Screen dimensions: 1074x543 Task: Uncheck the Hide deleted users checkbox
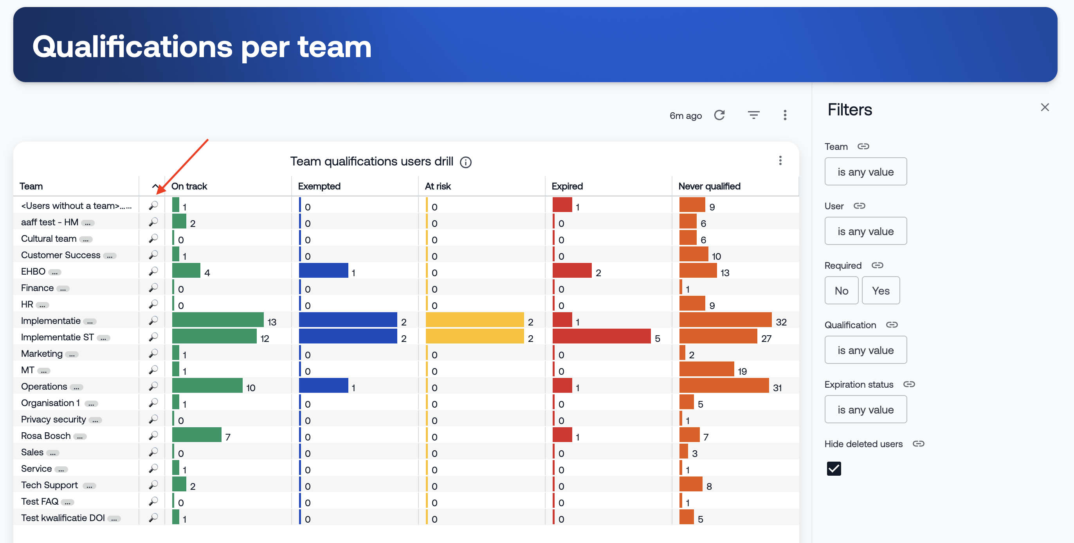coord(833,468)
